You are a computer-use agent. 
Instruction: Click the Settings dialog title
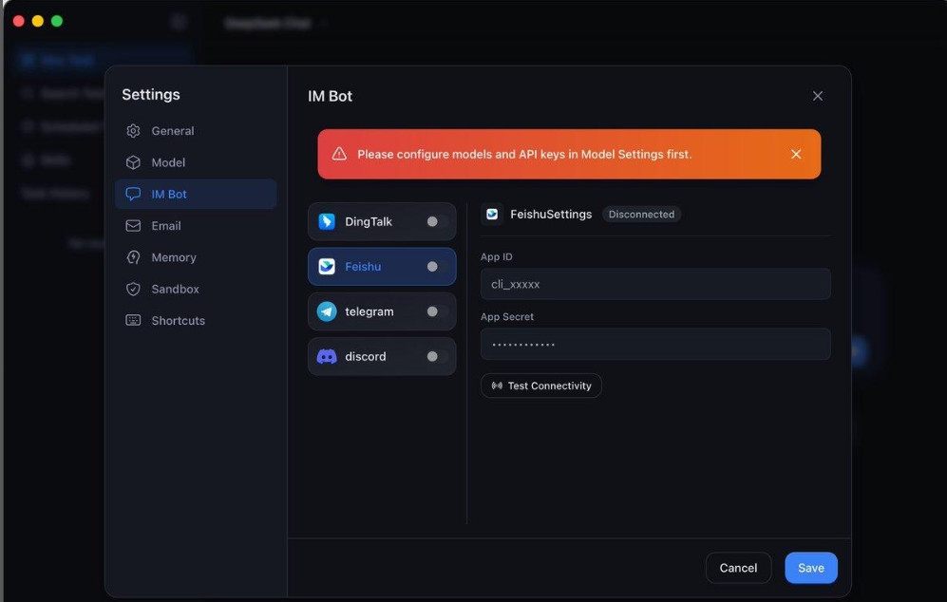tap(151, 94)
